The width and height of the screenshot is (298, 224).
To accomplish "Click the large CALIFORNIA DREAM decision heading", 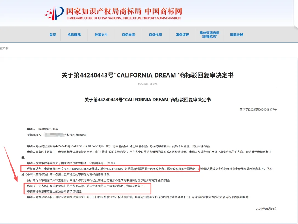I will [147, 75].
